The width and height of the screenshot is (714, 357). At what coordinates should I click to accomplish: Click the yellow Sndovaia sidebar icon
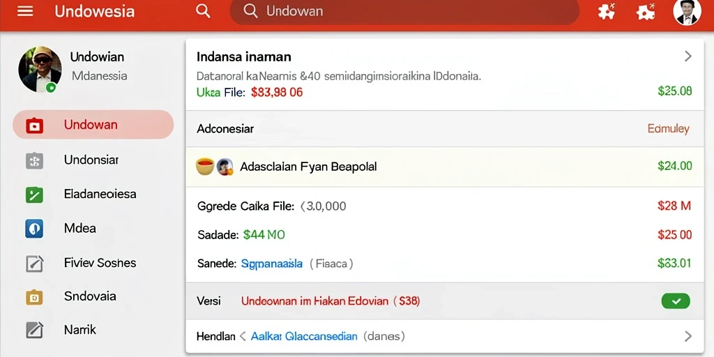point(35,297)
